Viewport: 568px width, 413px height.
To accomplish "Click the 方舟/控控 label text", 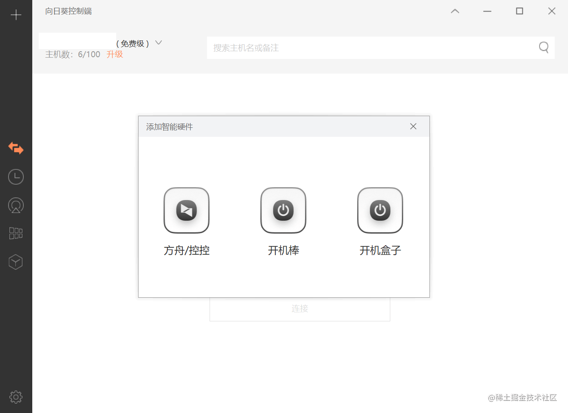I will click(186, 250).
